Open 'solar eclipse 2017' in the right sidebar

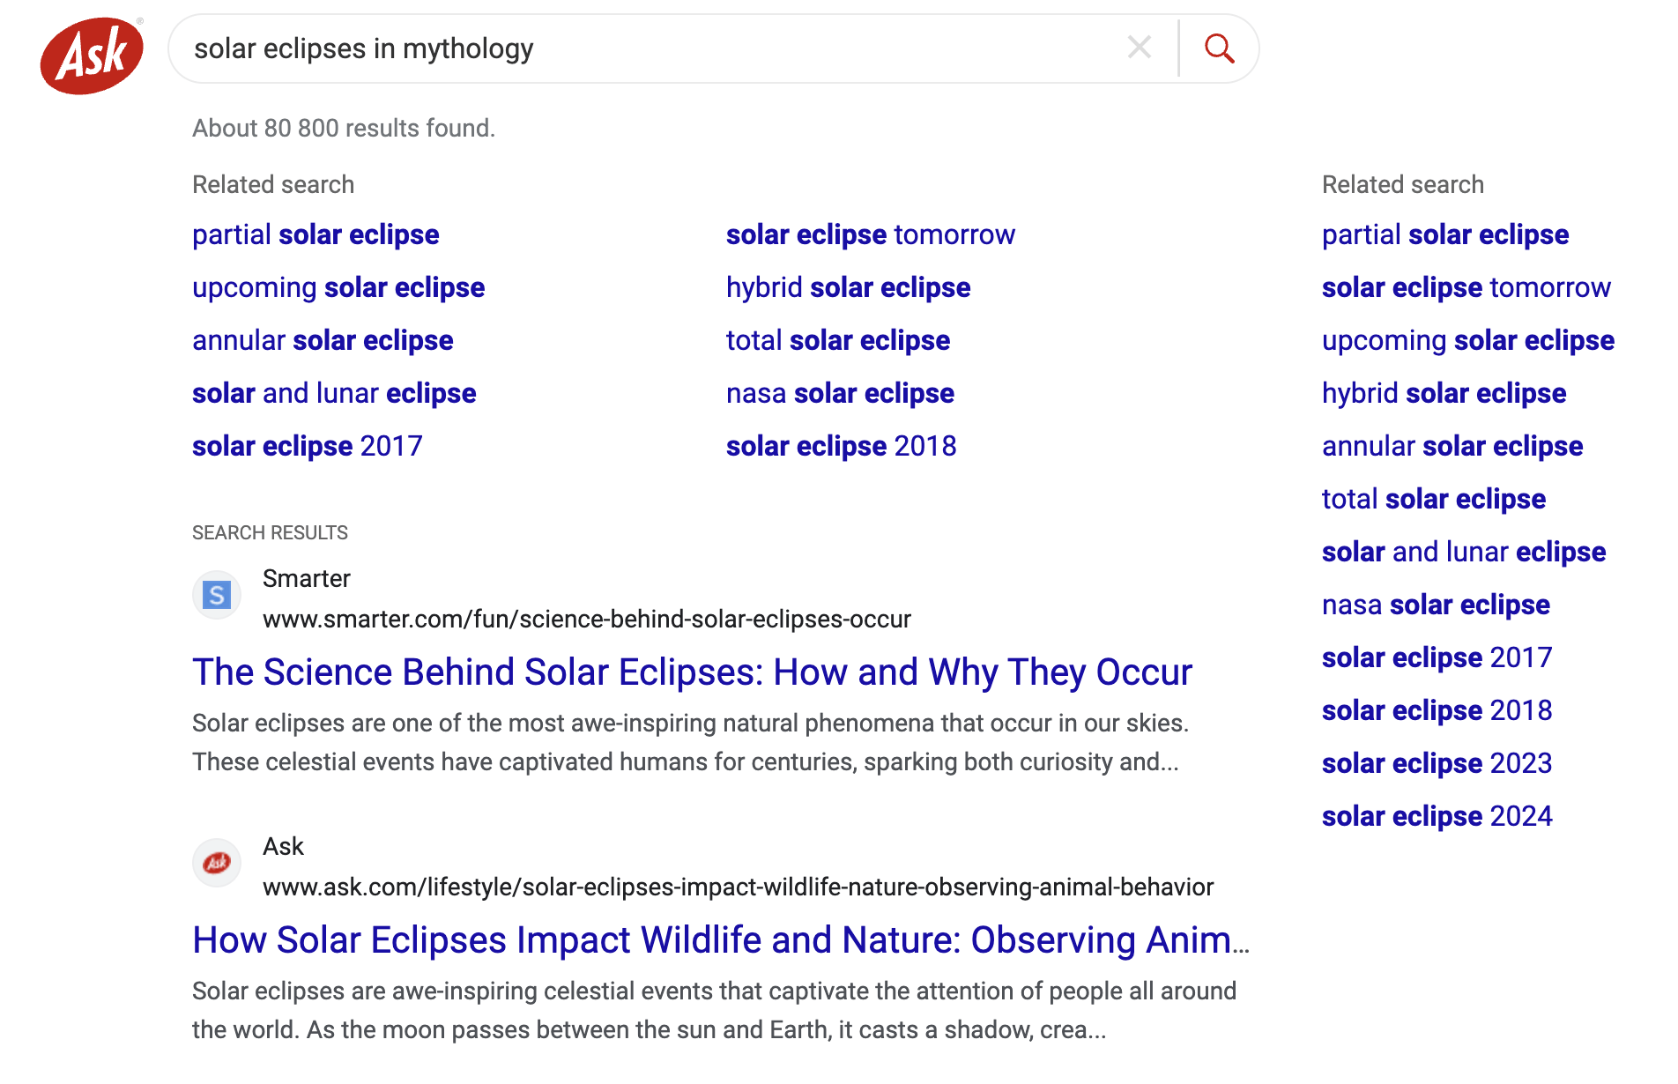coord(1437,658)
